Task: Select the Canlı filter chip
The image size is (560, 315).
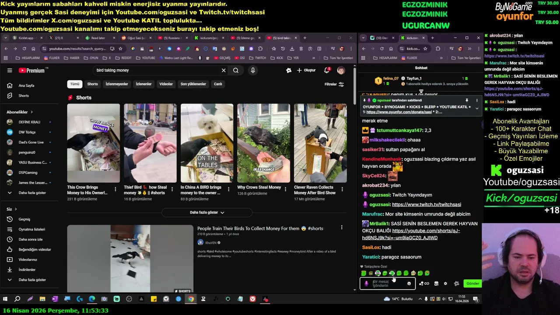Action: click(x=218, y=84)
